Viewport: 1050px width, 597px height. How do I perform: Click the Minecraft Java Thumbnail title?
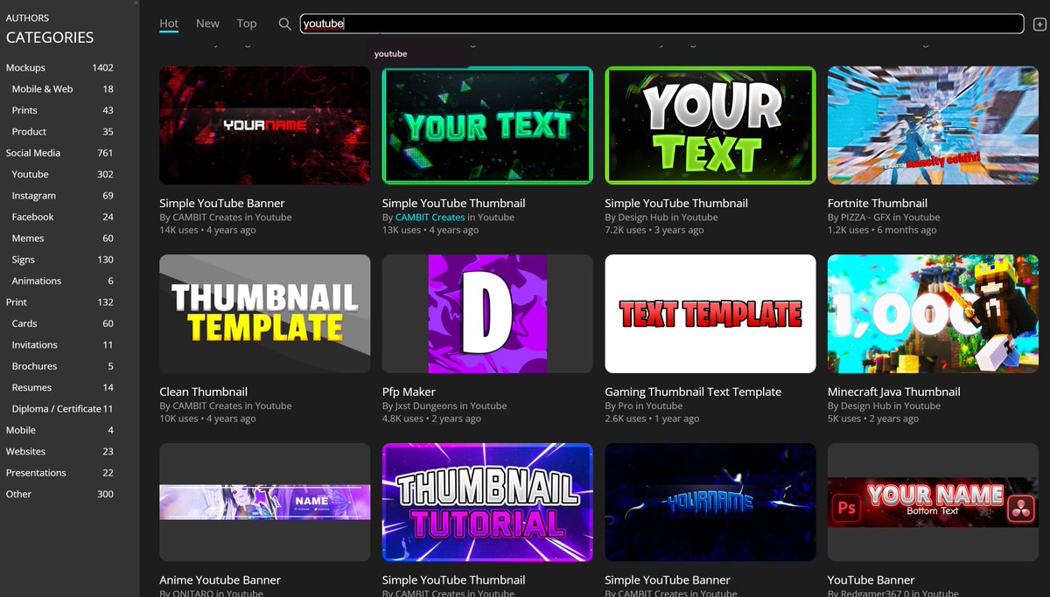(x=894, y=392)
